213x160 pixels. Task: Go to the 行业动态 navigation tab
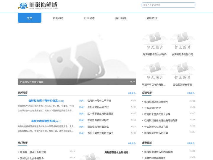pyautogui.click(x=89, y=18)
